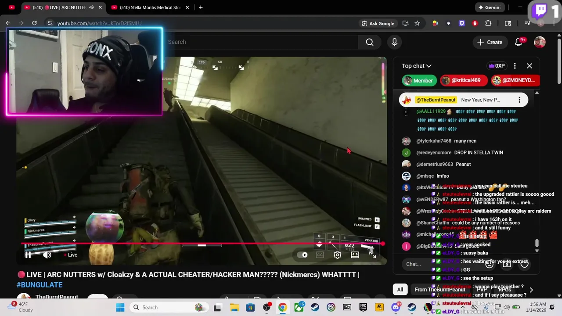The height and width of the screenshot is (316, 562).
Task: Open emoji picker in chat
Action: pyautogui.click(x=489, y=264)
